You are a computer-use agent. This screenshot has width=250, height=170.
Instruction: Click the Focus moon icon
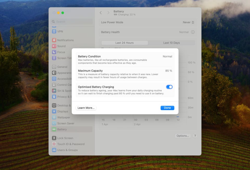(54, 52)
